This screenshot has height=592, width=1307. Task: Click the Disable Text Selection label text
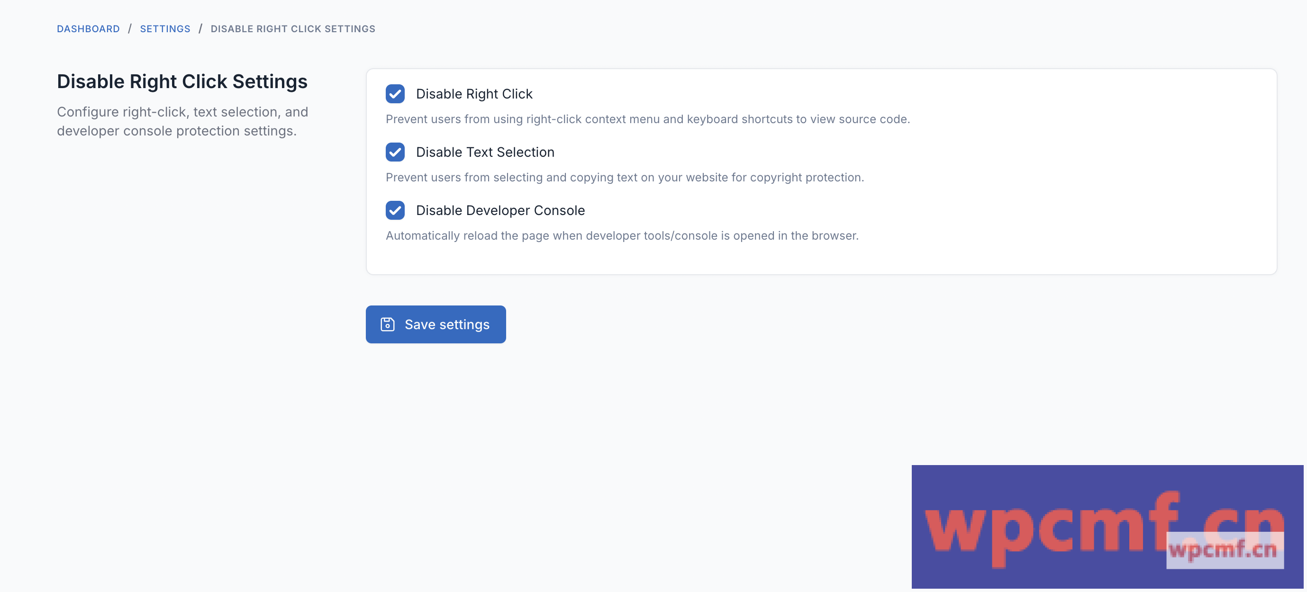pyautogui.click(x=484, y=152)
